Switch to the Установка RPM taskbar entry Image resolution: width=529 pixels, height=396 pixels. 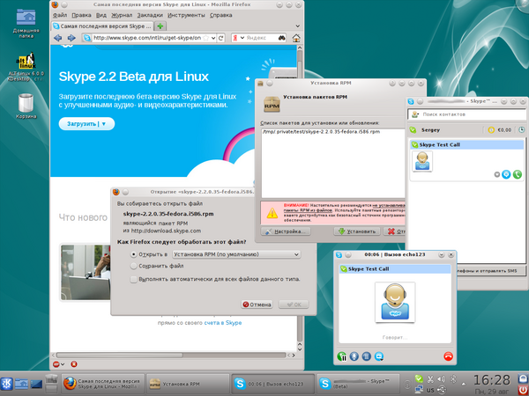click(189, 384)
